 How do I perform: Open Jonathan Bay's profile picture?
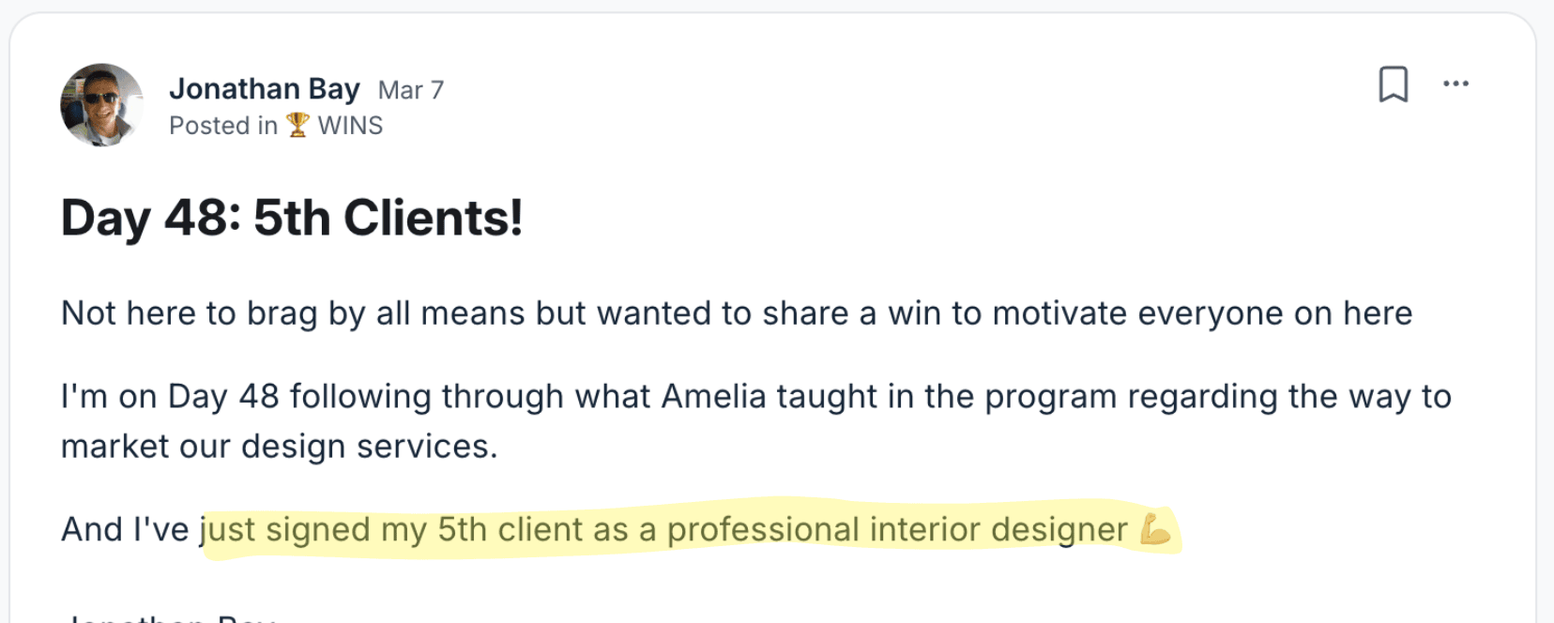101,105
